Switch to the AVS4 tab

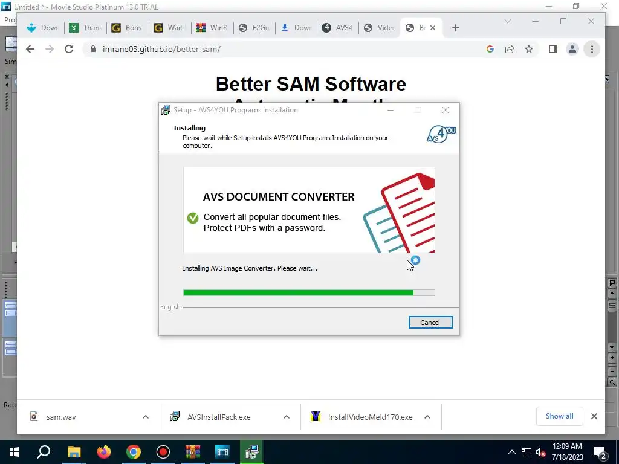[338, 28]
